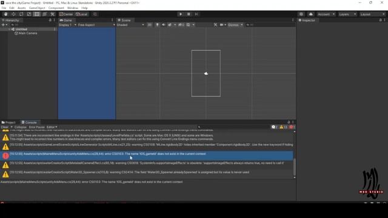
Task: Toggle hidden objects visibility count icon
Action: tap(181, 25)
